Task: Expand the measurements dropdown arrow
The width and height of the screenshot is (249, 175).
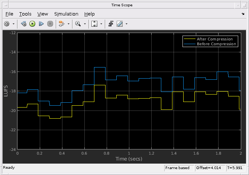Action: 127,24
